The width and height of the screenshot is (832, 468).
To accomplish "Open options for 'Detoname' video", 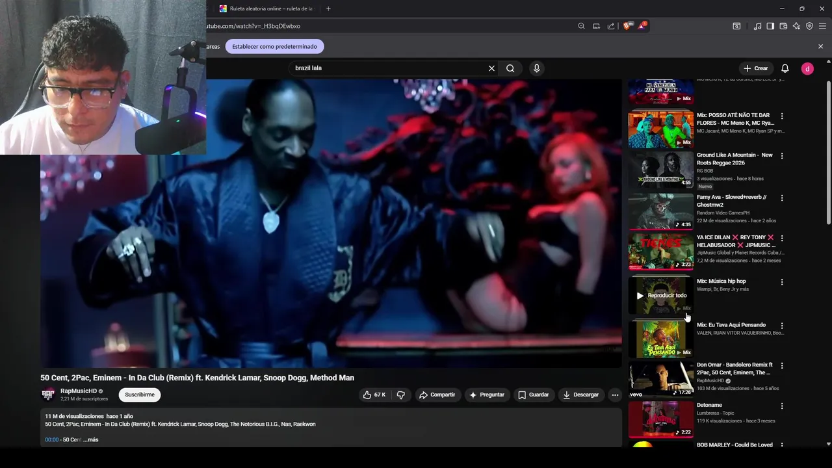I will (x=782, y=406).
